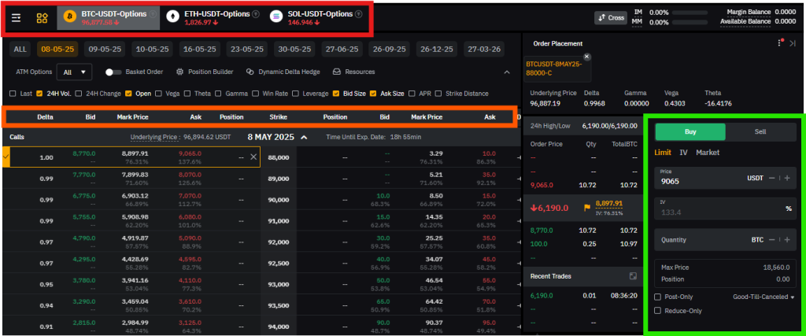
Task: Click the Solana coin icon
Action: [277, 17]
